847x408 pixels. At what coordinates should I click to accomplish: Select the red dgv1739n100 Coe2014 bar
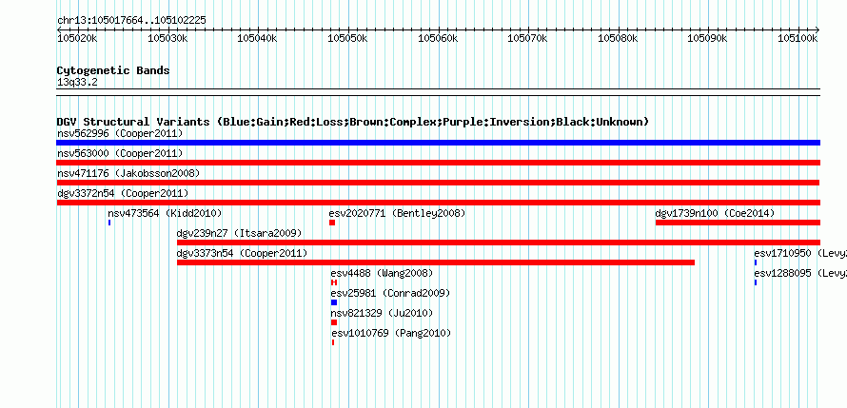tap(738, 223)
